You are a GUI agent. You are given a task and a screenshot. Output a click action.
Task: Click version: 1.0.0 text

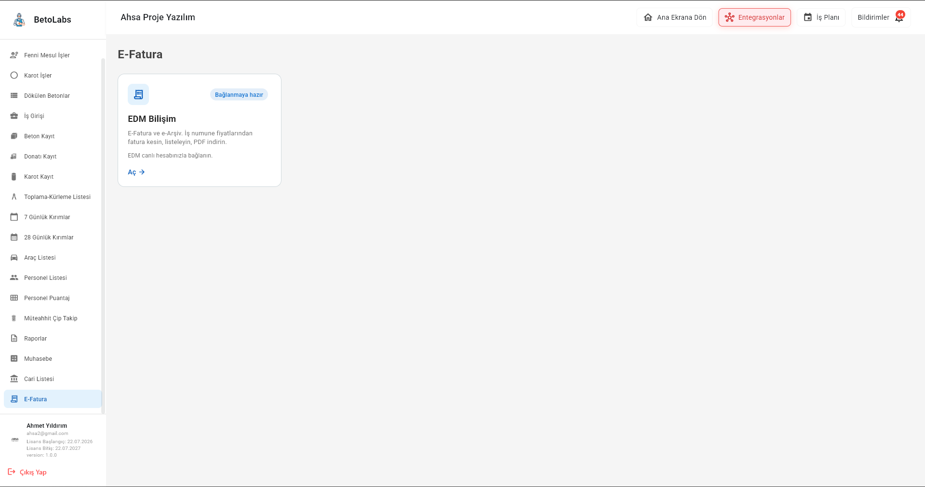(41, 455)
